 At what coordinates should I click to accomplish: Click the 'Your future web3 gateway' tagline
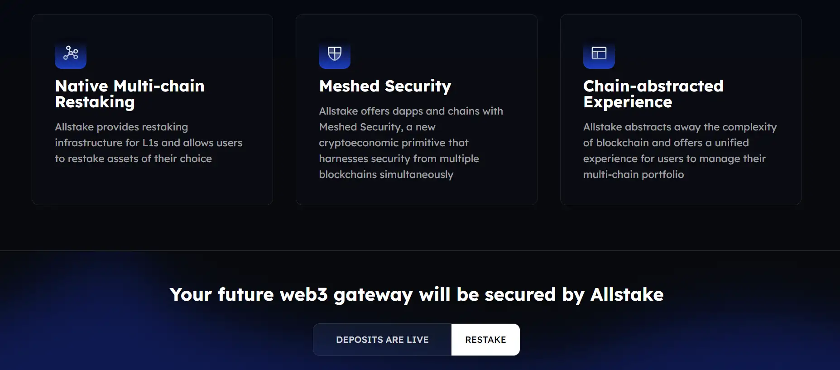pyautogui.click(x=416, y=294)
